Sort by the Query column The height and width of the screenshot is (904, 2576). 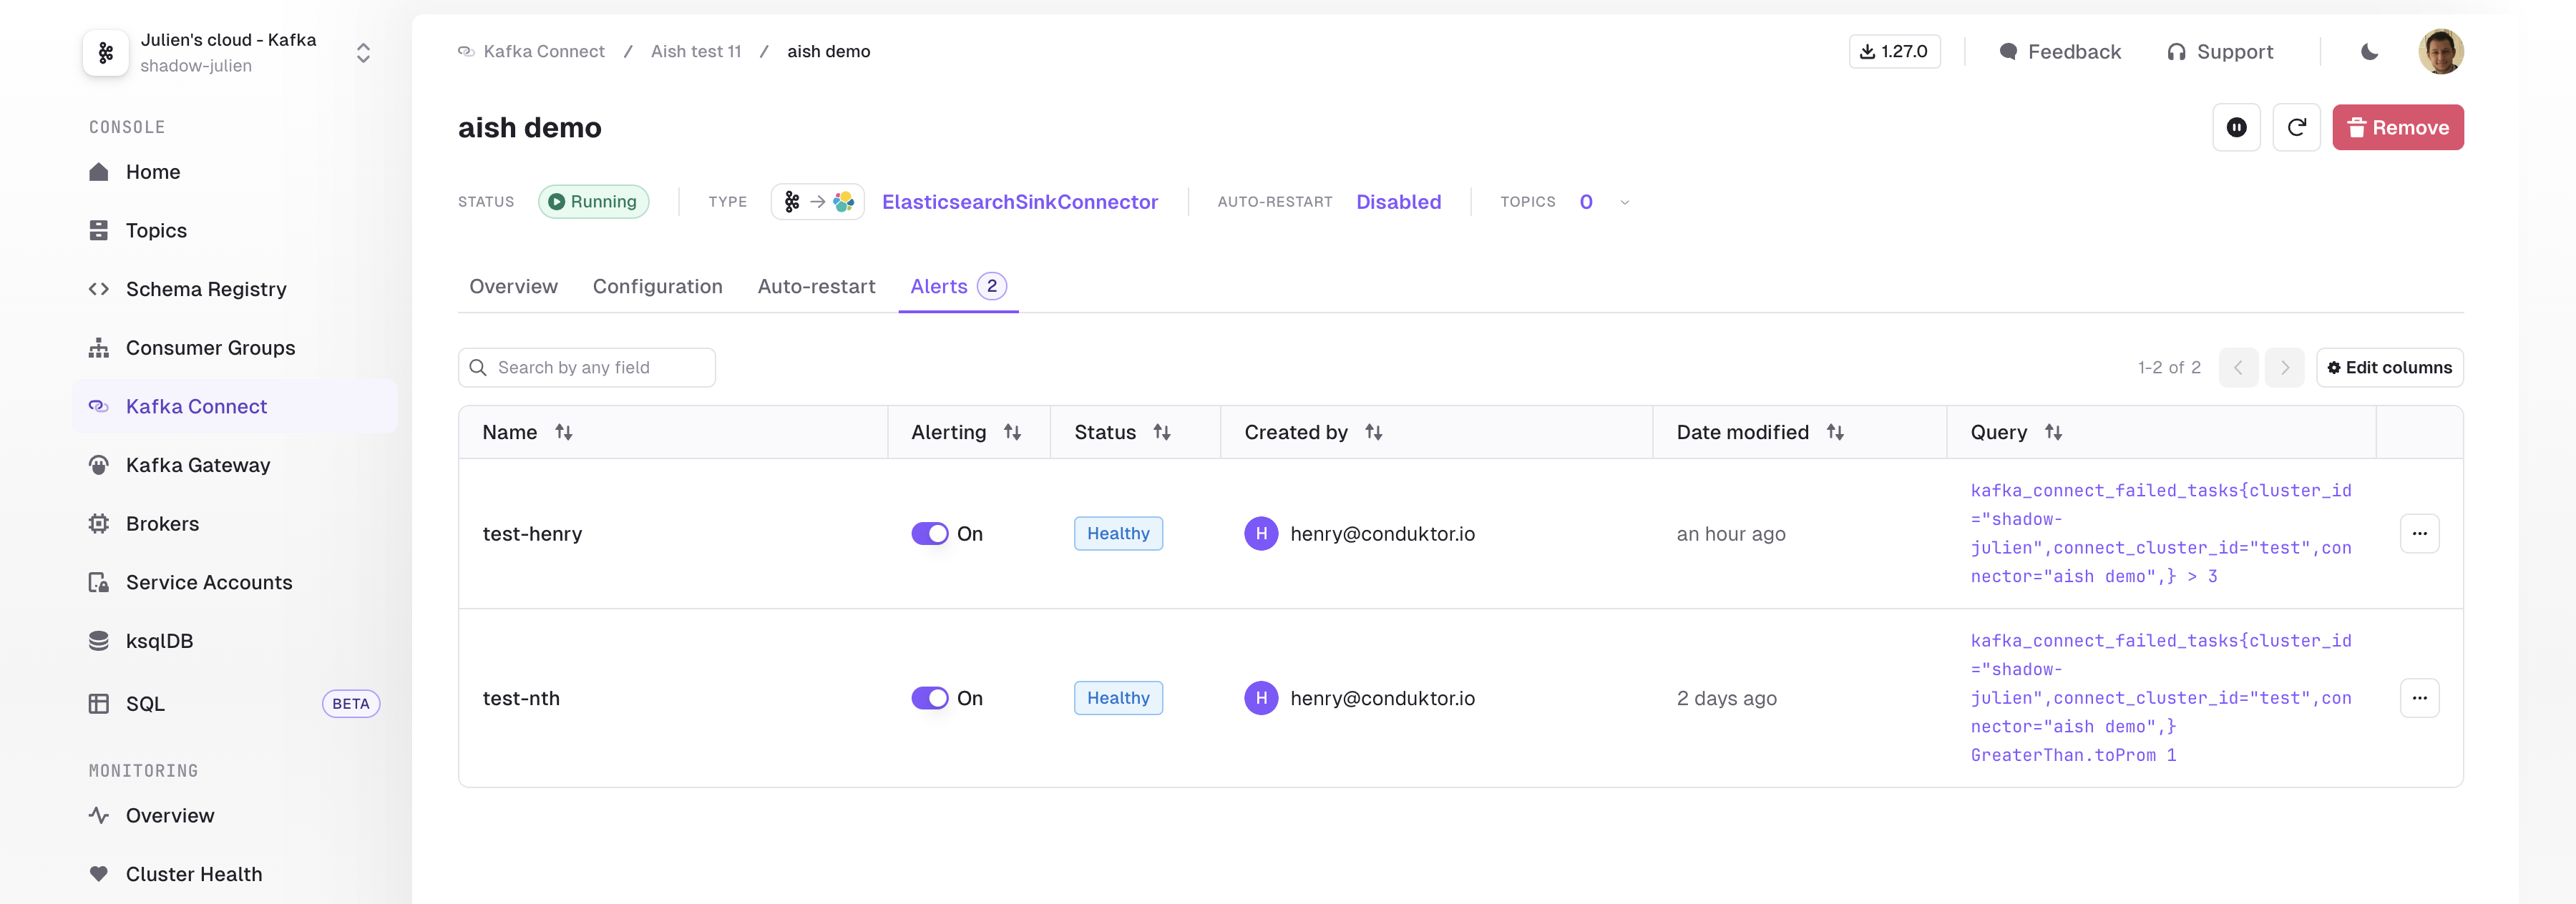[x=2052, y=433]
